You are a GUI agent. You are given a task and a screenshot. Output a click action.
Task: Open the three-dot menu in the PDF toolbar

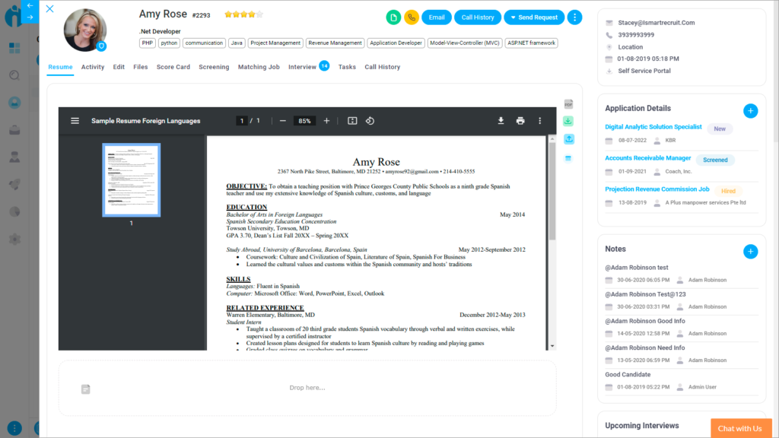(539, 120)
